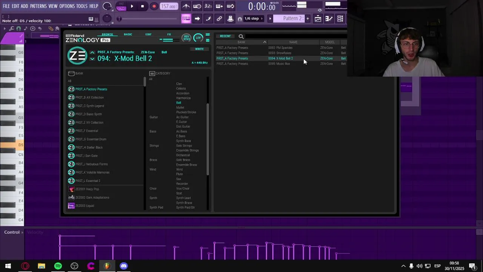This screenshot has height=272, width=483.
Task: Arm the red Record button
Action: (x=154, y=6)
